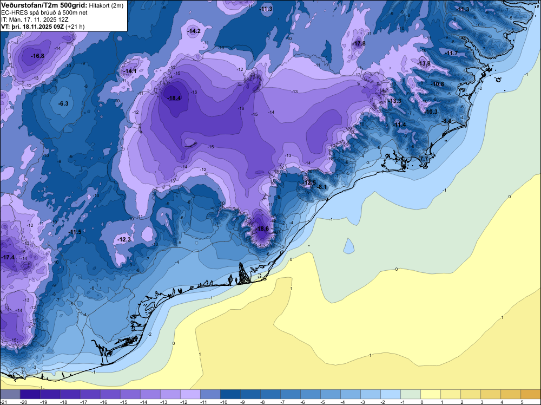This screenshot has height=405, width=541.
Task: Click the -11.4 temperature label
Action: point(400,125)
